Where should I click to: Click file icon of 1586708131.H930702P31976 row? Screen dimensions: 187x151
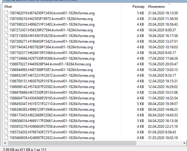[6, 81]
